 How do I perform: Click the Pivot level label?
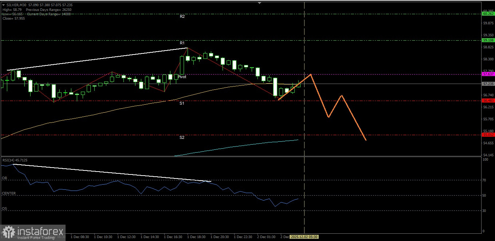182,77
